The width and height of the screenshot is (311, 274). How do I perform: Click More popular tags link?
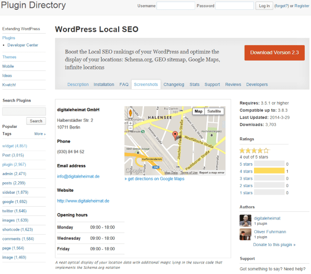pos(40,134)
